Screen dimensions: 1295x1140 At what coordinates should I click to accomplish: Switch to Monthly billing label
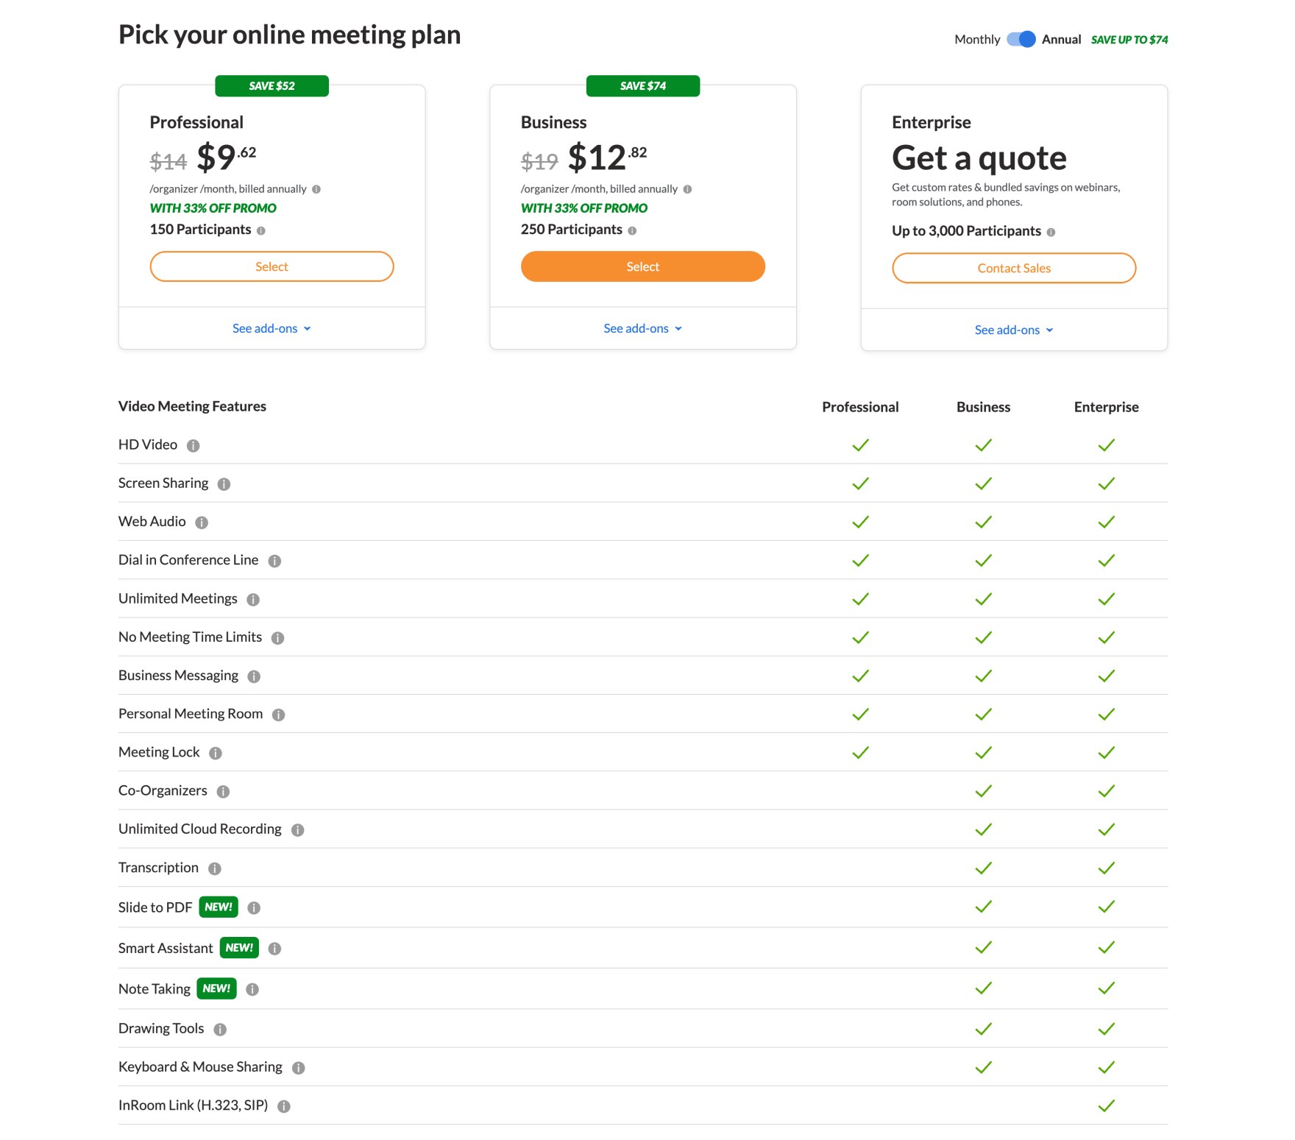pyautogui.click(x=977, y=40)
